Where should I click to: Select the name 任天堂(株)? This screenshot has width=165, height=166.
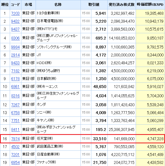click(x=45, y=138)
